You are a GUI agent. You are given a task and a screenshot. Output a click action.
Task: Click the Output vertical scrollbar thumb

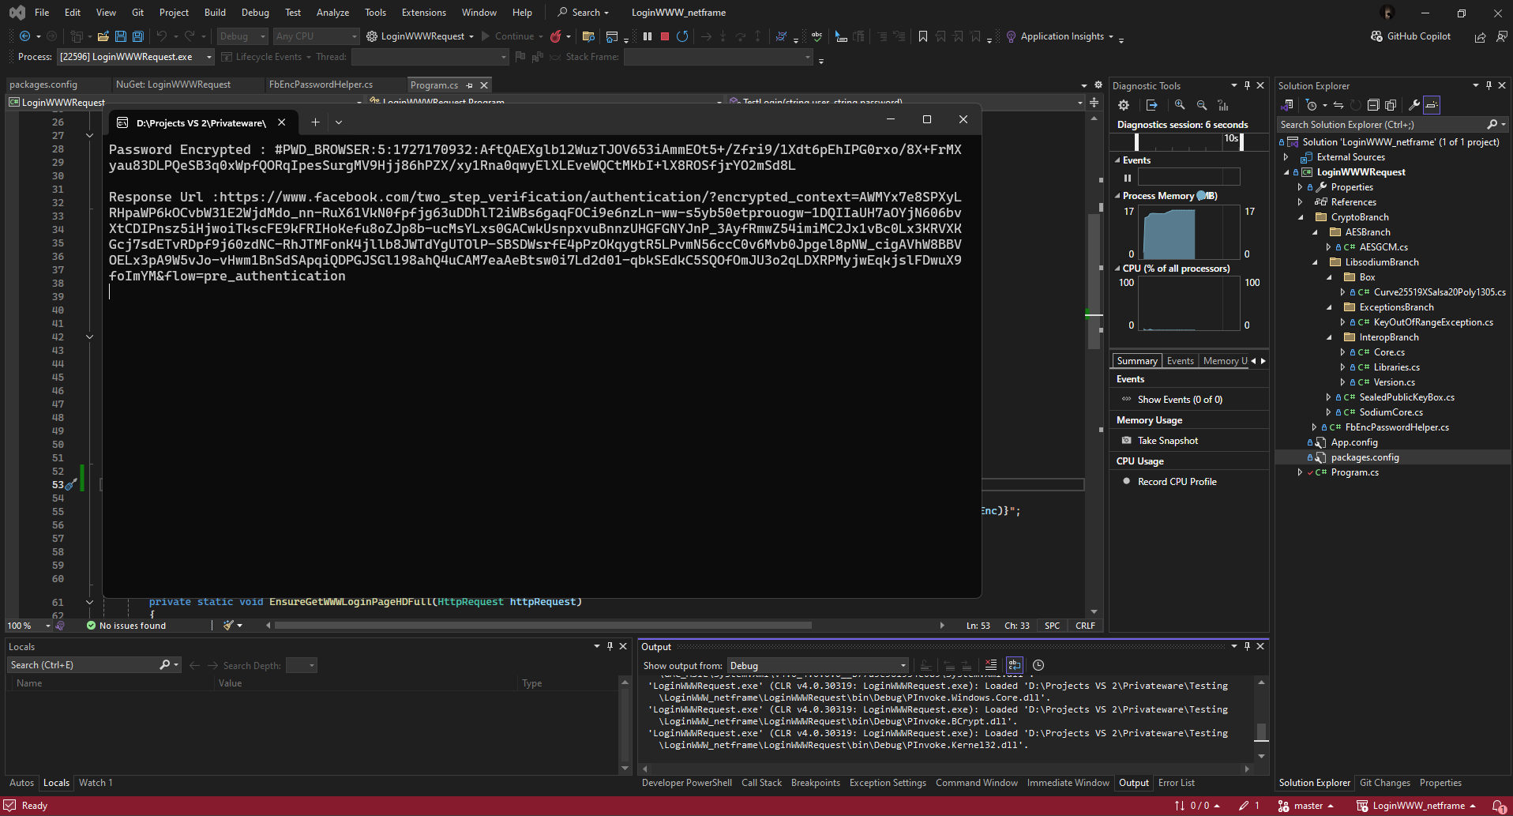click(1261, 731)
